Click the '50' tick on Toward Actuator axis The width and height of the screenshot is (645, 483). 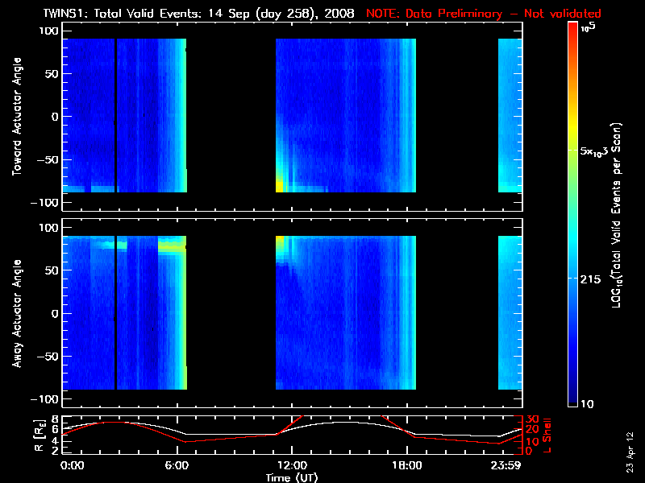click(52, 74)
